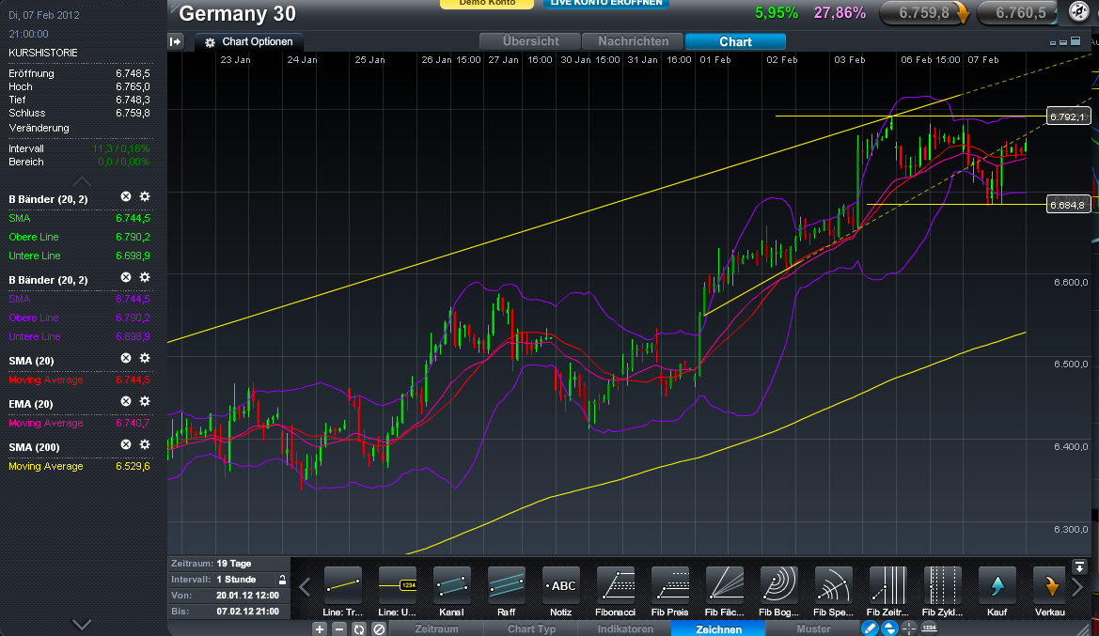
Task: Expand the sidebar's bottom chevron
Action: point(82,624)
